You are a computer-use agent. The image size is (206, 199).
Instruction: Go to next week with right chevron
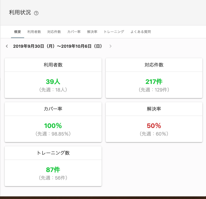tap(110, 46)
